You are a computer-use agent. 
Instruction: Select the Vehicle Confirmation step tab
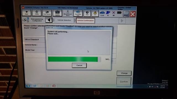(85, 21)
